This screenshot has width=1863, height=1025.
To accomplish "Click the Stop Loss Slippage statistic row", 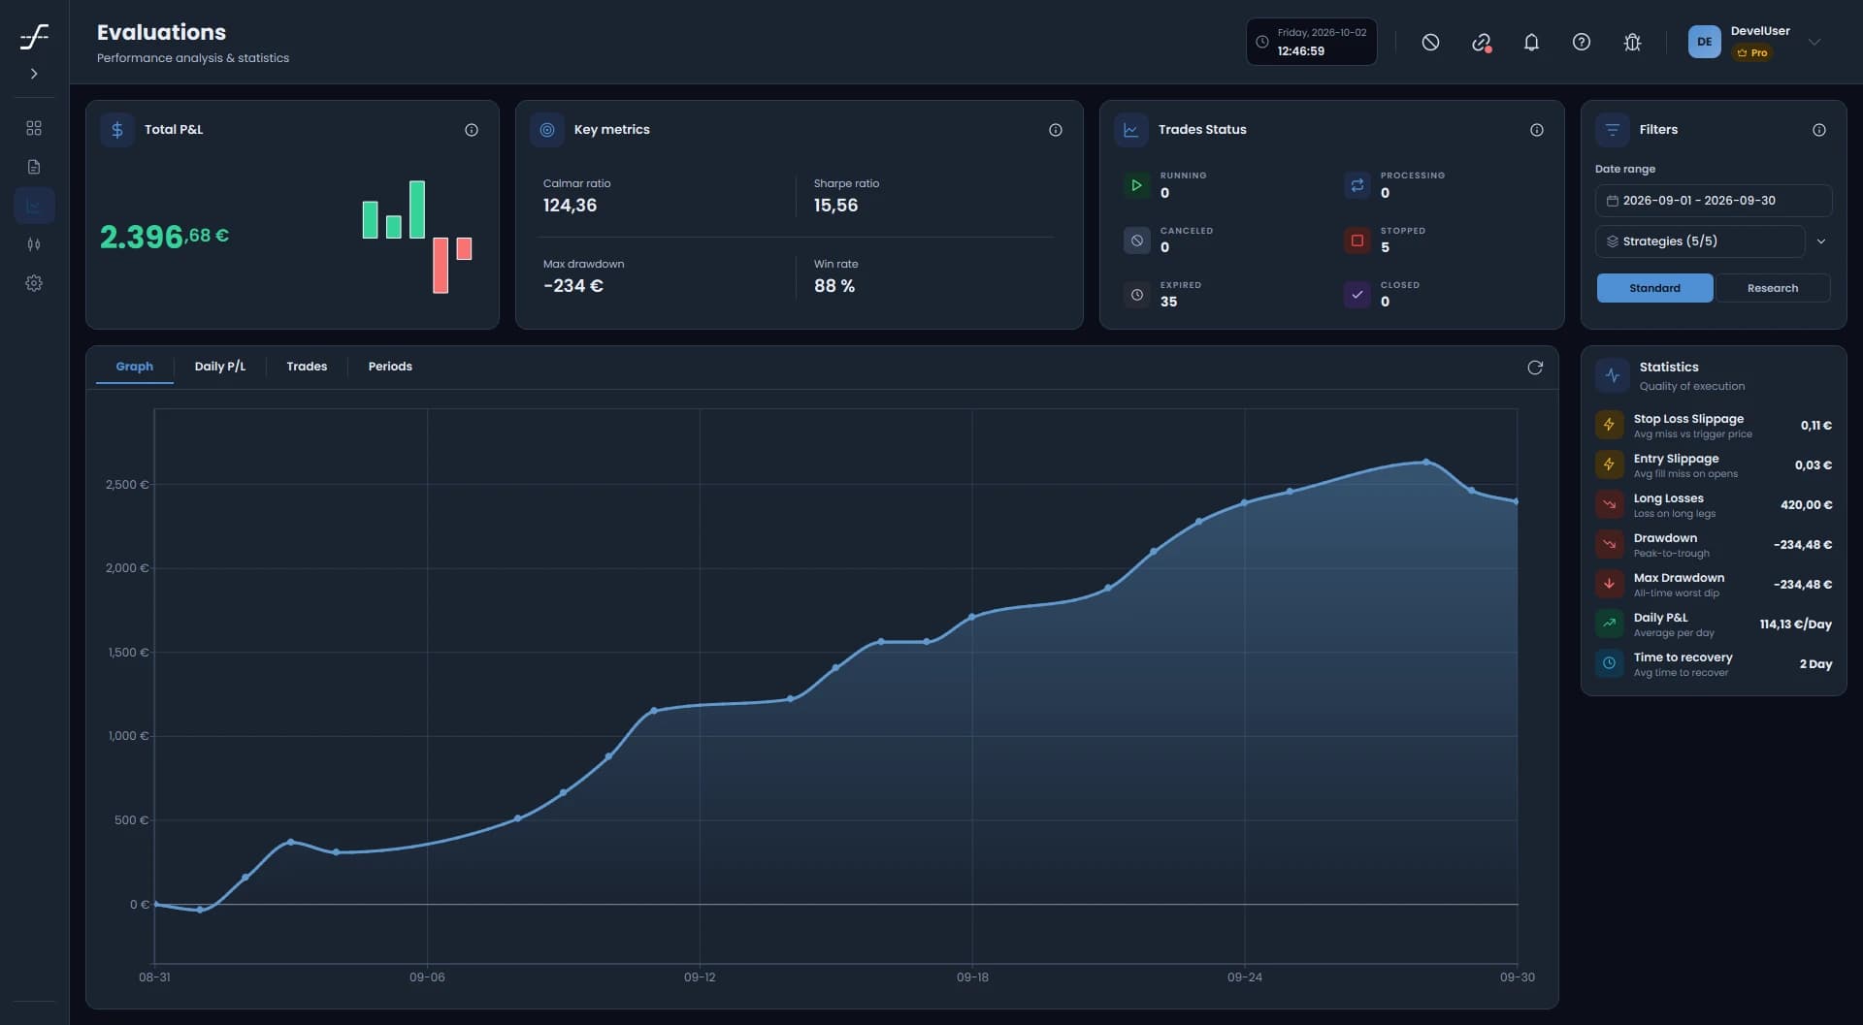I will pos(1714,426).
